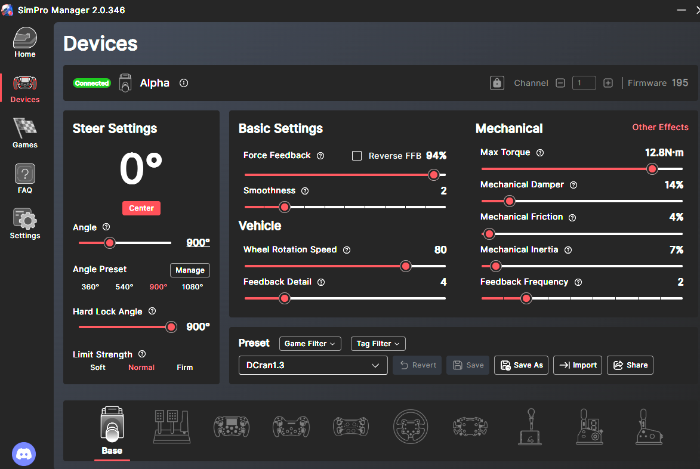Screen dimensions: 700x469
Task: Select the 360° angle preset
Action: click(x=90, y=287)
